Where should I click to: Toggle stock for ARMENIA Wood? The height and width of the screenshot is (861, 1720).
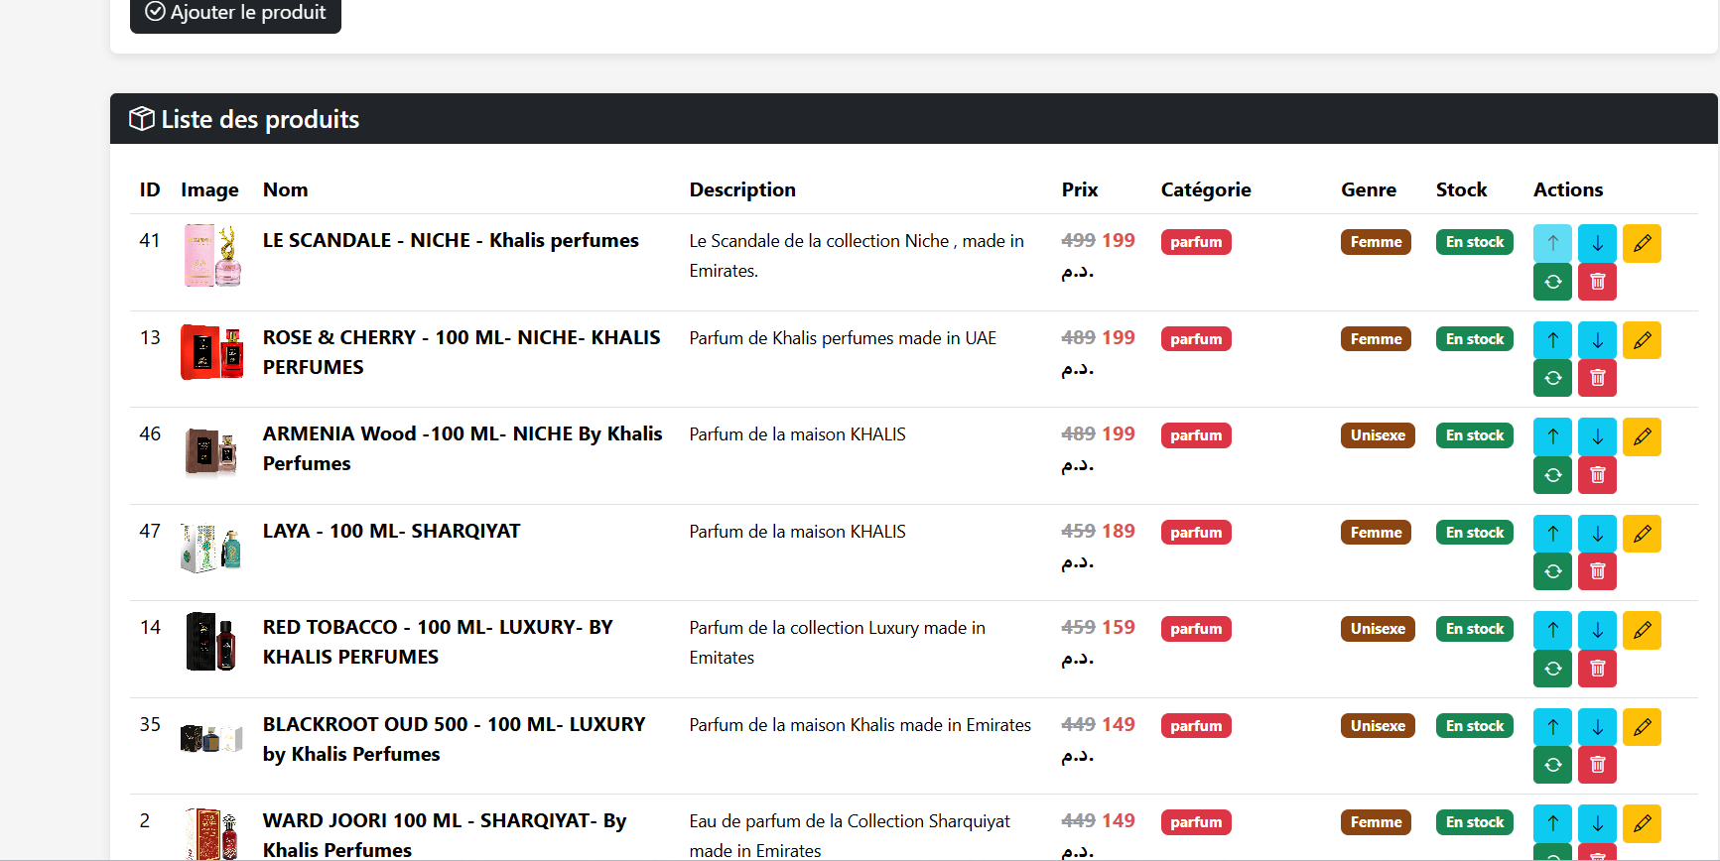(x=1552, y=475)
